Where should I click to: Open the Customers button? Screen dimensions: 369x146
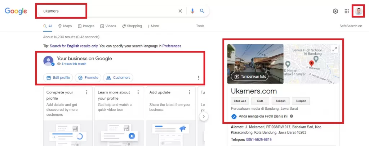point(118,78)
